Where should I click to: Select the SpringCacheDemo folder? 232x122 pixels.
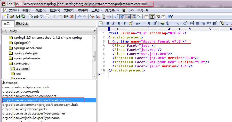pyautogui.click(x=28, y=48)
